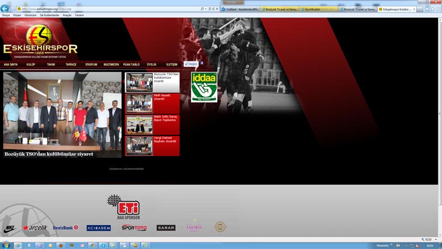Open the Yardım menu
The width and height of the screenshot is (442, 249).
point(79,15)
